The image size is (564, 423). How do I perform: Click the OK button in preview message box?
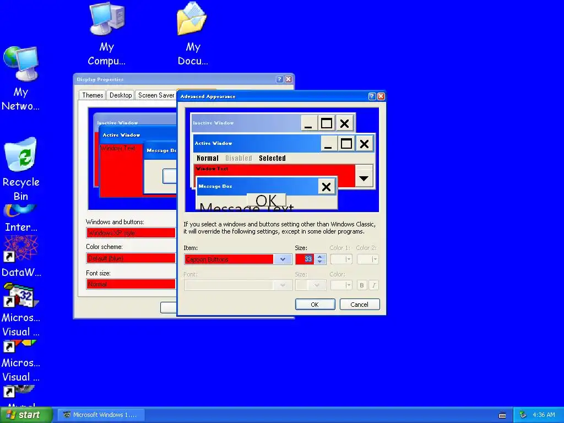(x=266, y=200)
